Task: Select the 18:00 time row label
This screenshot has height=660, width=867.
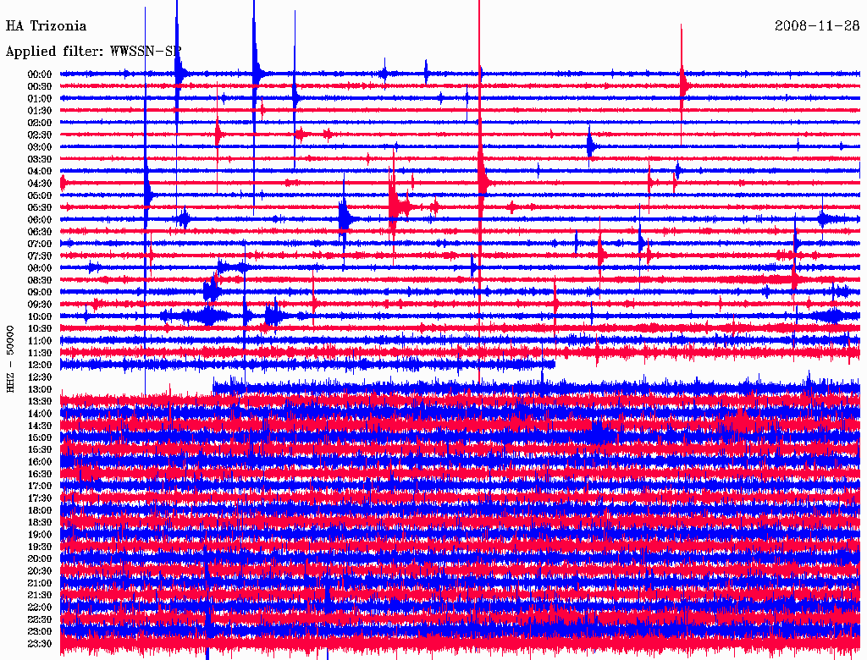Action: (40, 511)
